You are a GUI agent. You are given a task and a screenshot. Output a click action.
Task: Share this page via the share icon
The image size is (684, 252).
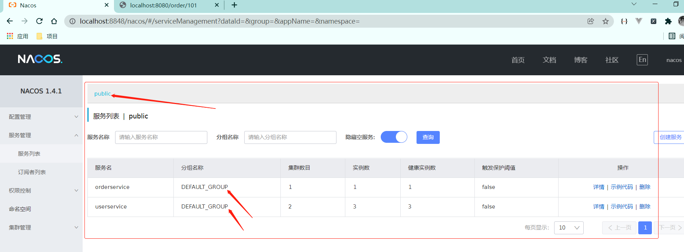[591, 21]
